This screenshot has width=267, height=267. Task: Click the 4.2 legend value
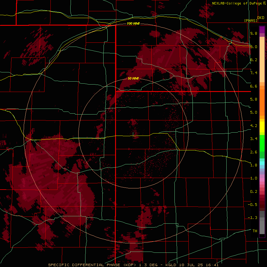[254, 126]
